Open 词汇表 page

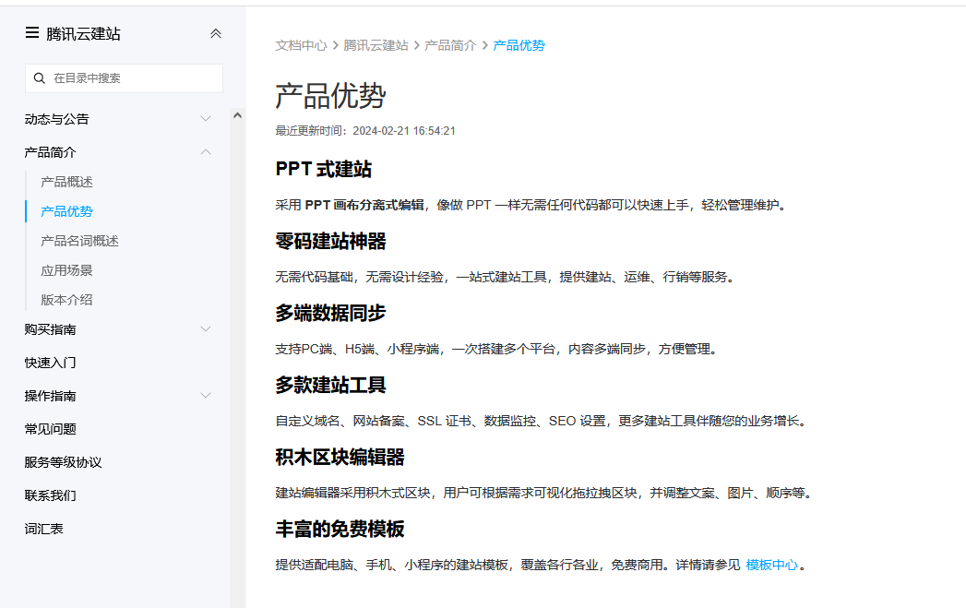[43, 530]
